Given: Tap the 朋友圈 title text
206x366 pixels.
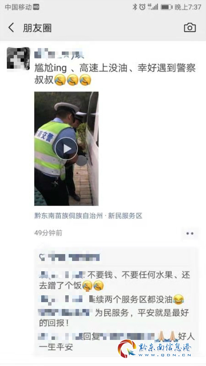Looking at the screenshot, I should point(37,28).
